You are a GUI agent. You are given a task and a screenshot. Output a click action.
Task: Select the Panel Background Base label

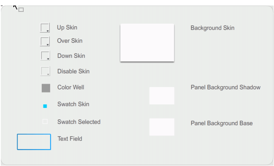pyautogui.click(x=222, y=123)
